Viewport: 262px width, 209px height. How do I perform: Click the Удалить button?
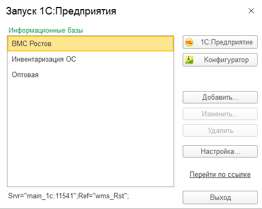click(220, 131)
